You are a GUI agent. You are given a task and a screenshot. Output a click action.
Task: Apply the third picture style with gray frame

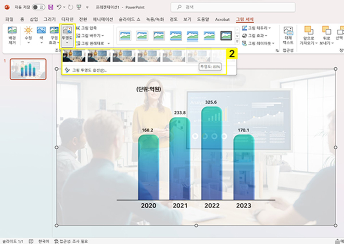click(159, 36)
